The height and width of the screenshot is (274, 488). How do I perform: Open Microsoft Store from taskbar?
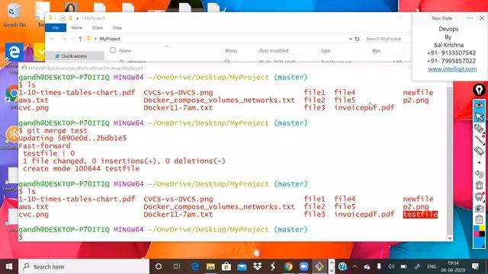click(x=226, y=266)
